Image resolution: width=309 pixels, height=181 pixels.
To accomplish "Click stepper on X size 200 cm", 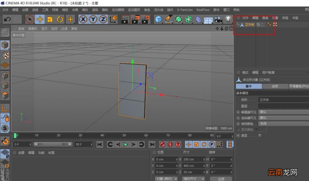I will 204,159.
